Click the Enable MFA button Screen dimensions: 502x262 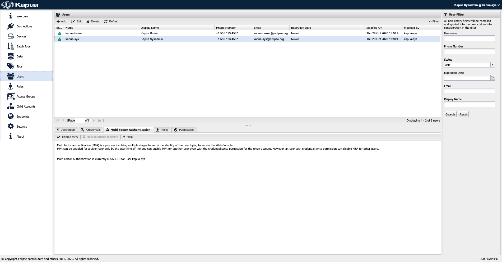(x=68, y=137)
